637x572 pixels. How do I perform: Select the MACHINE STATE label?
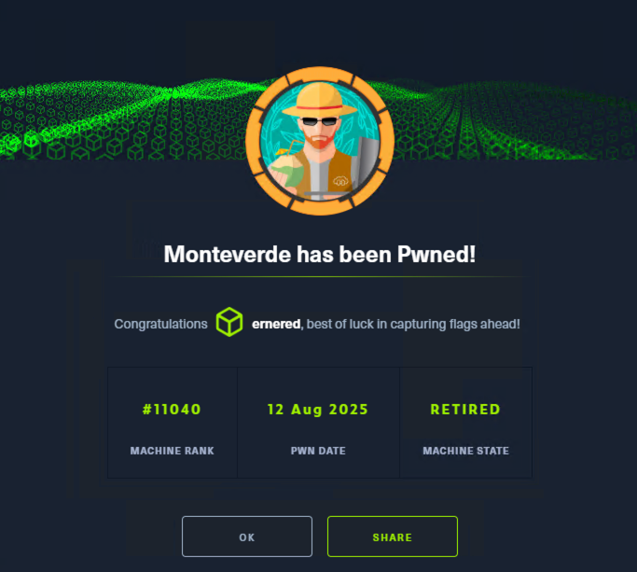[x=466, y=451]
